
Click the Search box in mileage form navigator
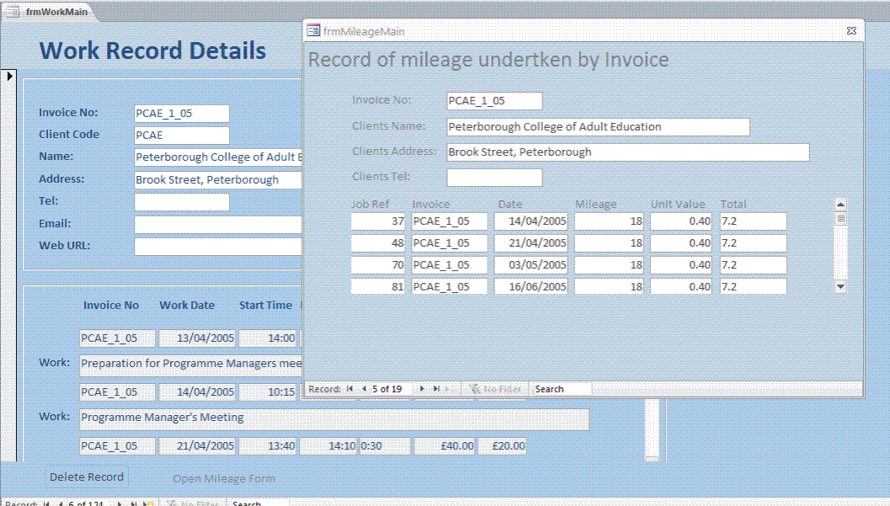pos(562,389)
